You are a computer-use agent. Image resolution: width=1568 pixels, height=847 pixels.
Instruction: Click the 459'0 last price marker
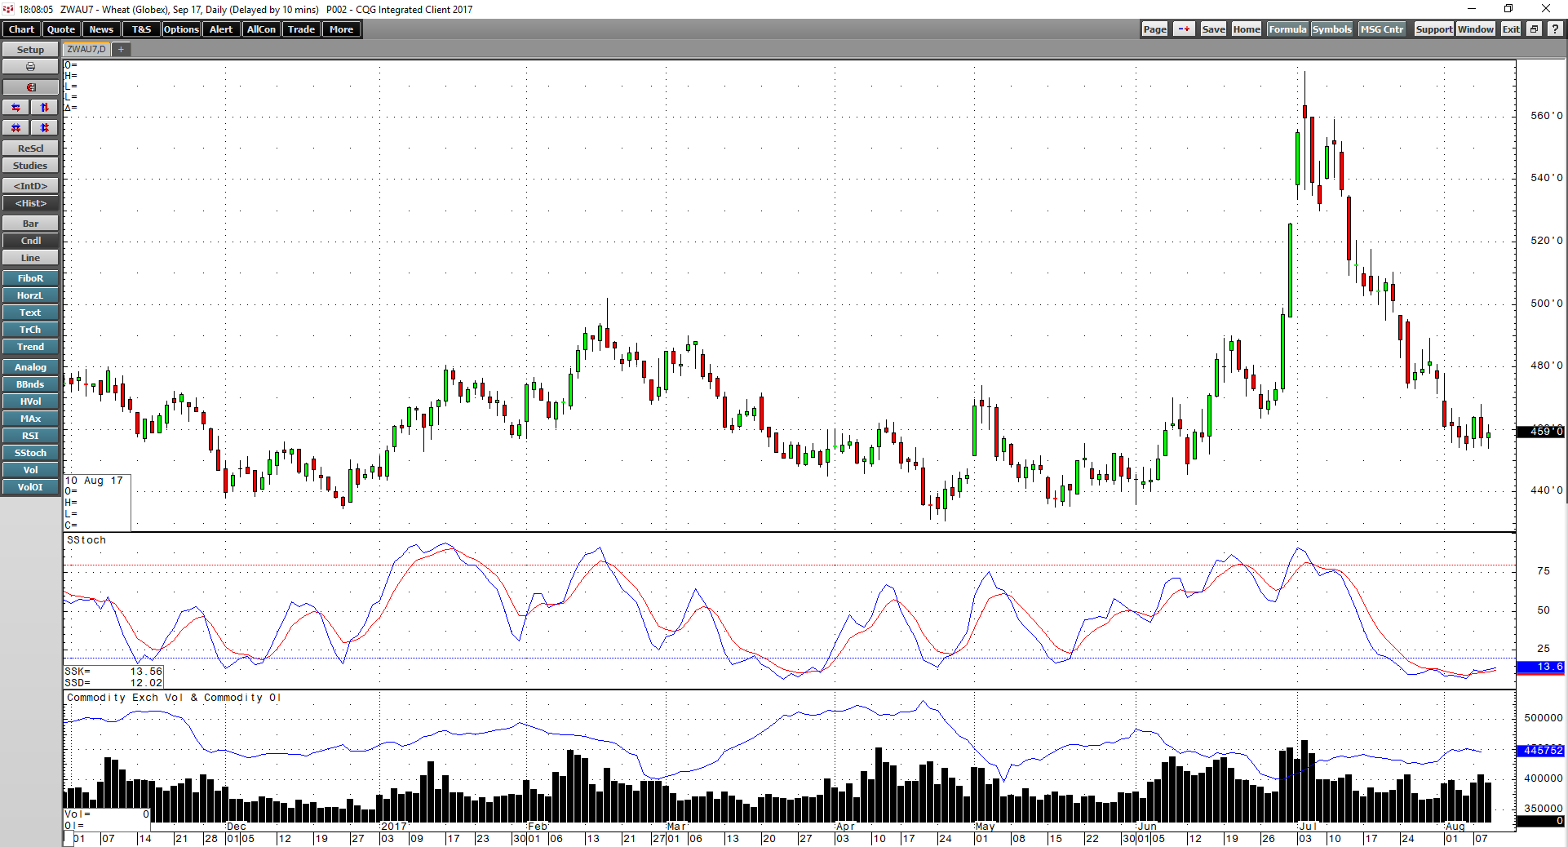[x=1541, y=432]
